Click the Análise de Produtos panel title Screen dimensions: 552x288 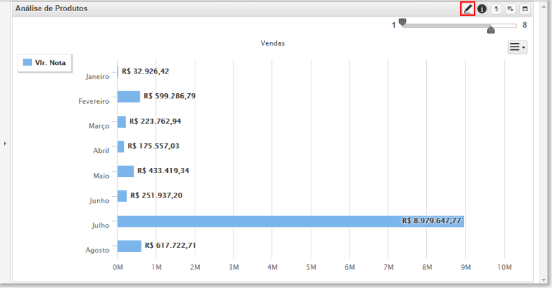51,9
